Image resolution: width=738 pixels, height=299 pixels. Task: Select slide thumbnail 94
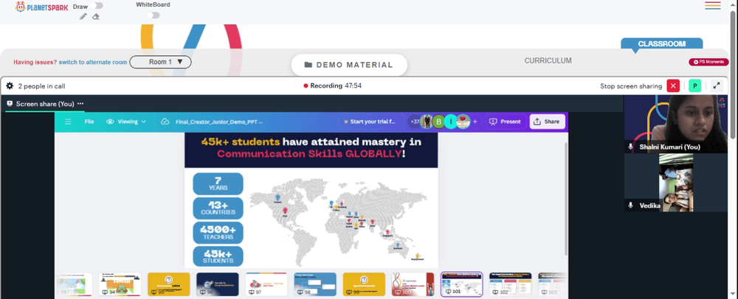pyautogui.click(x=120, y=284)
